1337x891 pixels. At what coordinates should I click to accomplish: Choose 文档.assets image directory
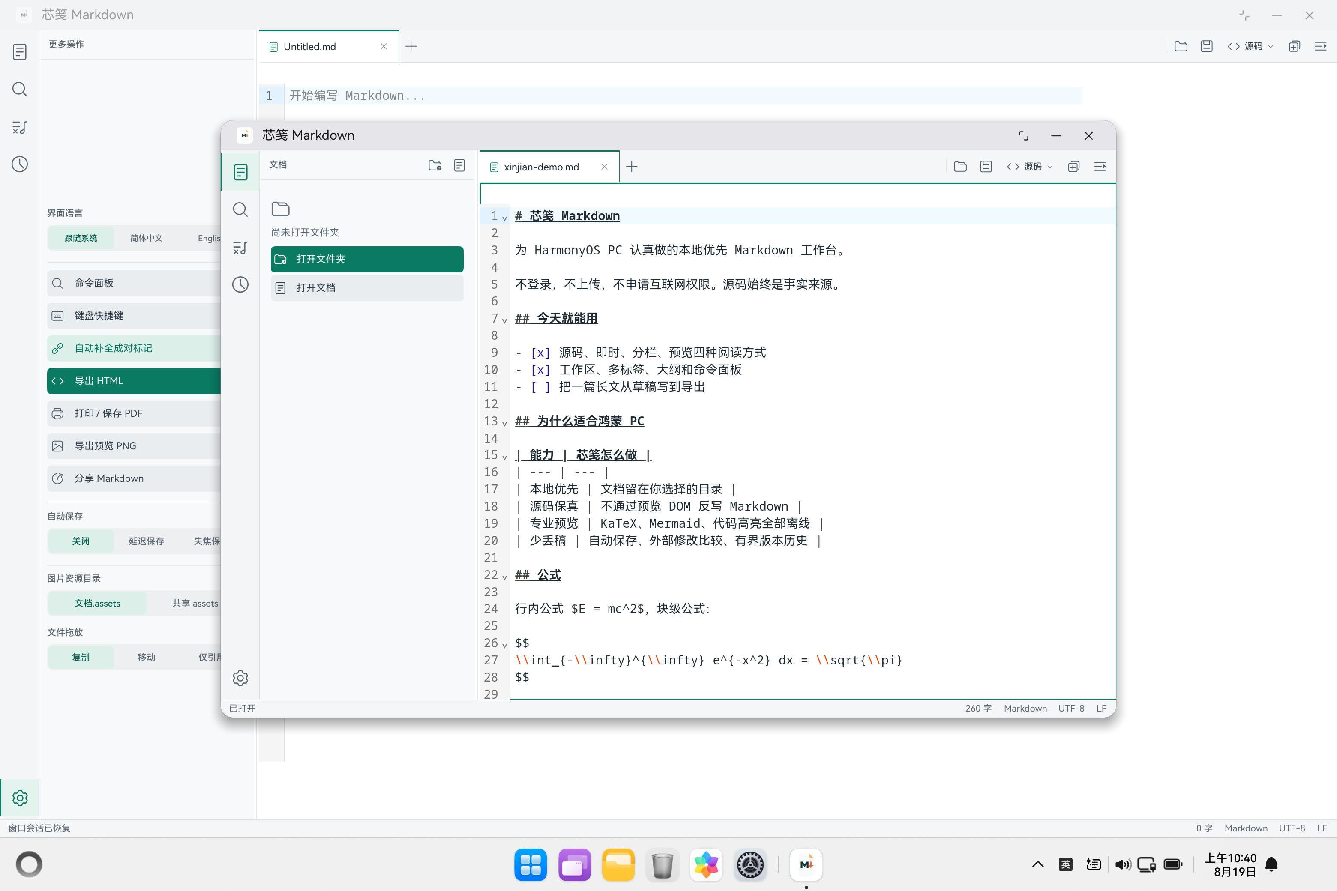pyautogui.click(x=97, y=604)
